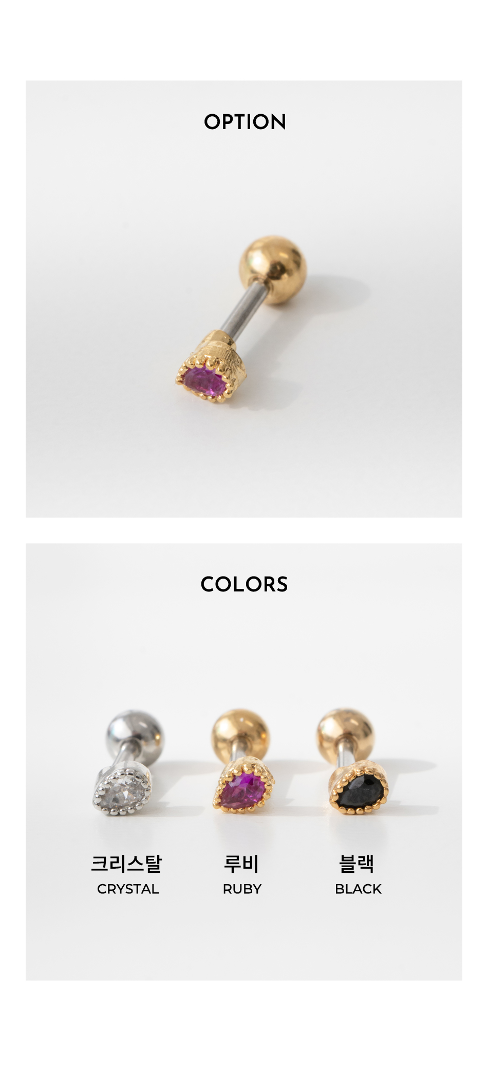Click the COLORS heading text
Image resolution: width=488 pixels, height=1078 pixels.
tap(244, 584)
